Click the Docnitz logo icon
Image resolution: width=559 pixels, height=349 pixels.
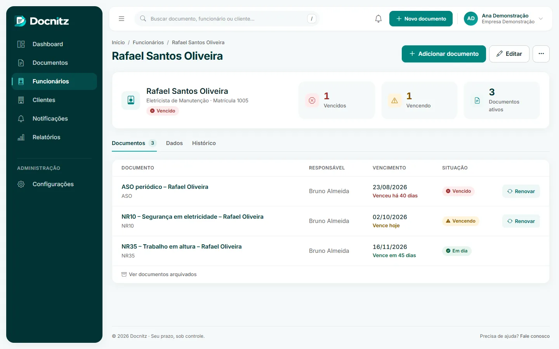[x=20, y=21]
